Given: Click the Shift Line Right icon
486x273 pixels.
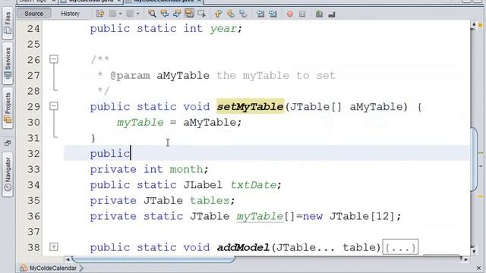Looking at the screenshot, I should click(x=273, y=14).
